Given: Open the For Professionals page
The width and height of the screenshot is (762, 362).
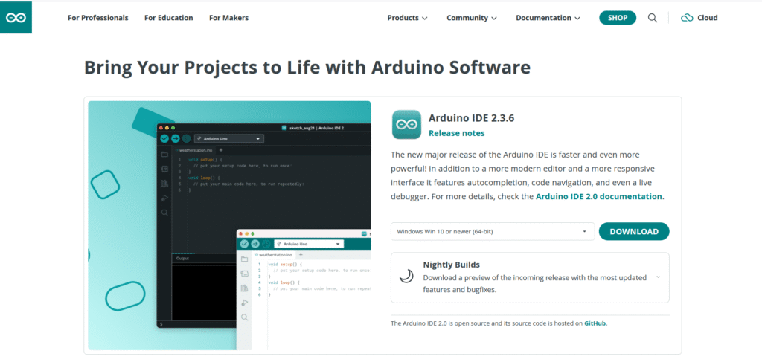Looking at the screenshot, I should [x=98, y=18].
